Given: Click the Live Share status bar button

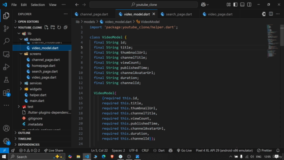Looking at the screenshot, I should tap(54, 150).
